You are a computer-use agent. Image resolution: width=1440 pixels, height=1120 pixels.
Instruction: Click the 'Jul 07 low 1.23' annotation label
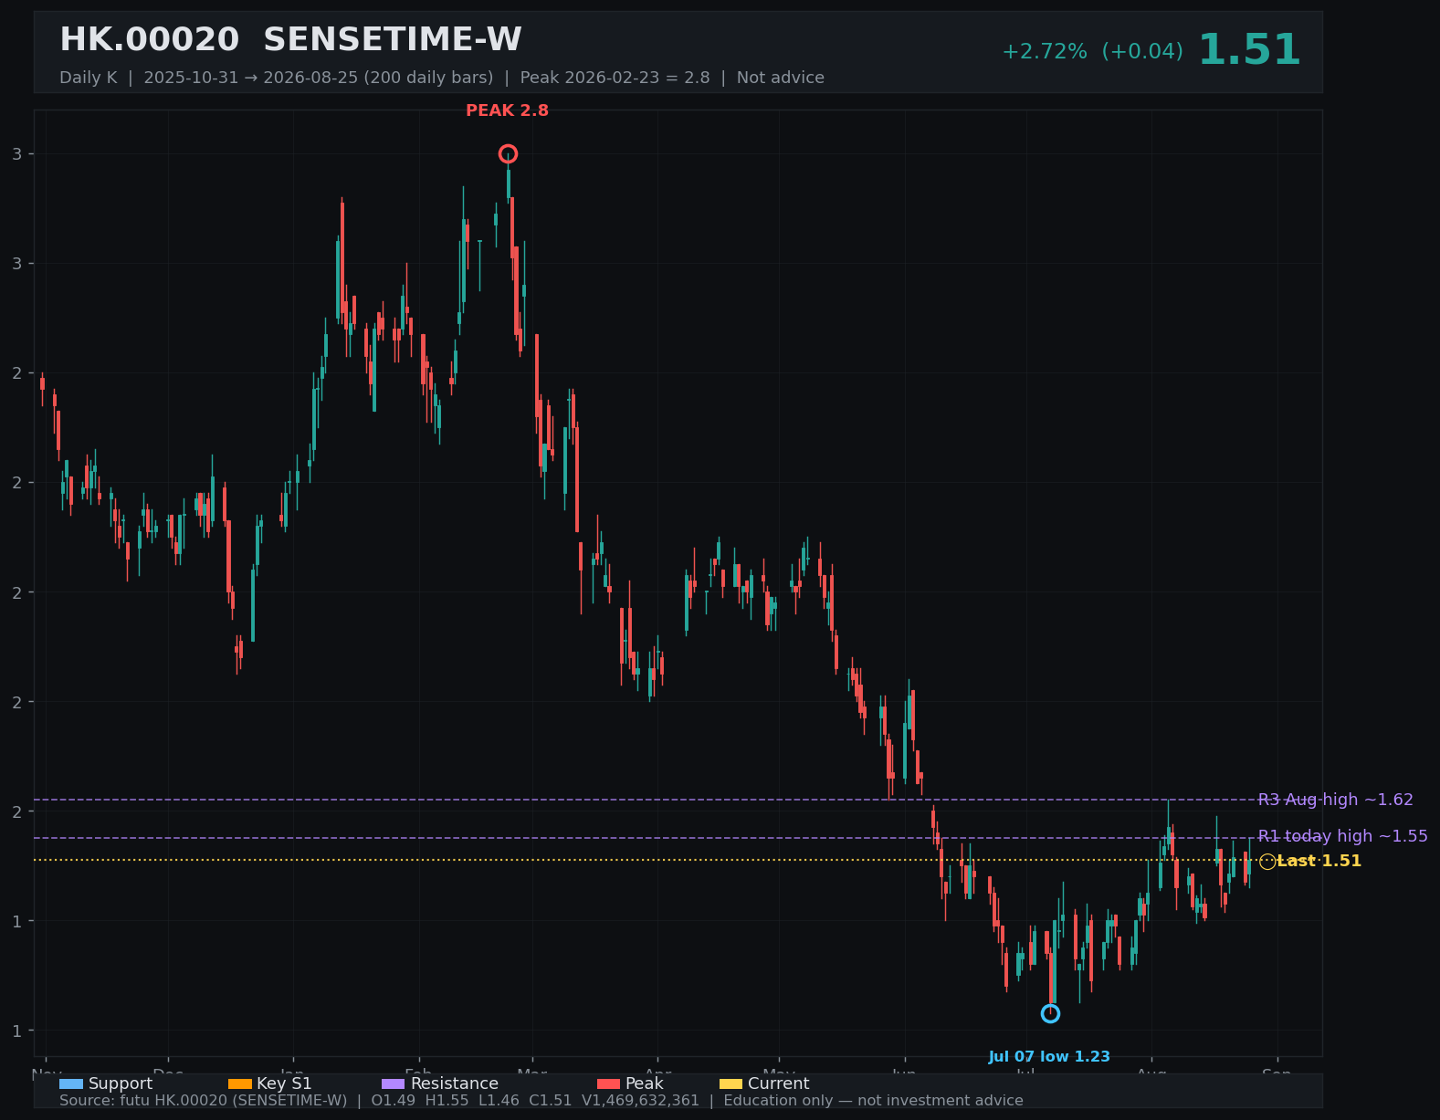coord(1049,1057)
